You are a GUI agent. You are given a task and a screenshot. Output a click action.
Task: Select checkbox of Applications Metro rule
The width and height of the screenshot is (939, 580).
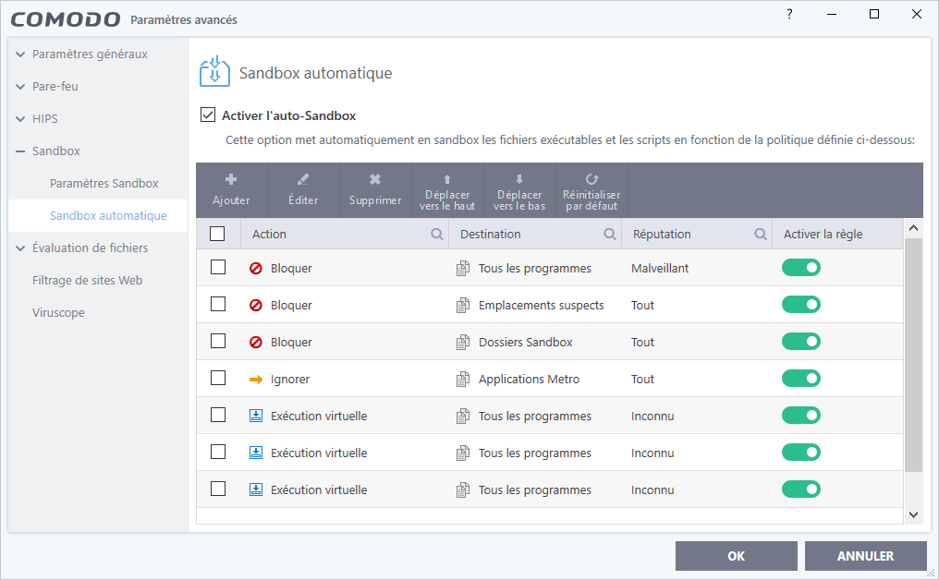218,379
